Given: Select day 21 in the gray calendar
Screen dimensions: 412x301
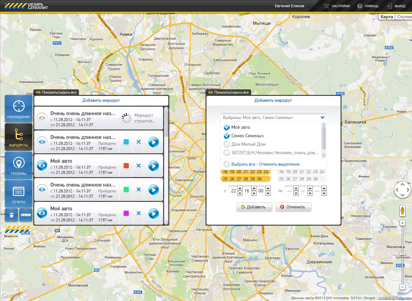Looking at the screenshot, I should point(302,172).
